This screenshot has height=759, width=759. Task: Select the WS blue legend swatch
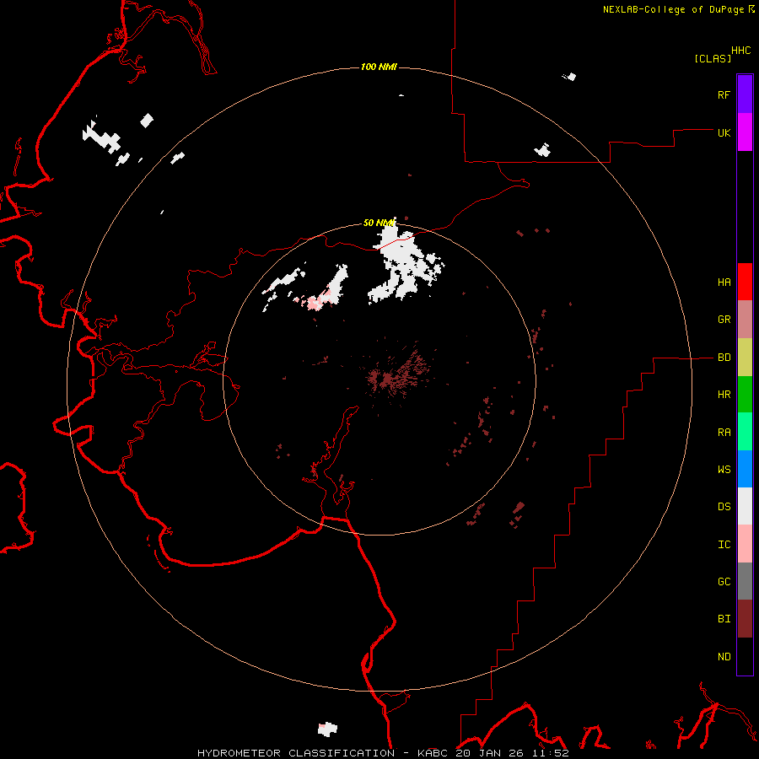pyautogui.click(x=745, y=469)
